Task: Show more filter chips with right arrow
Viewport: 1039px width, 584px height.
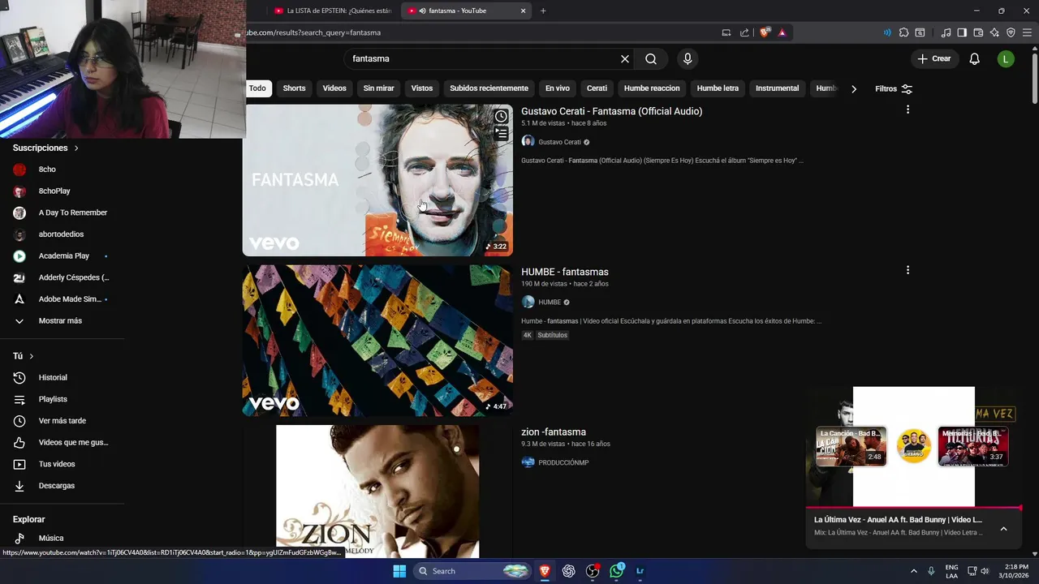Action: 853,89
